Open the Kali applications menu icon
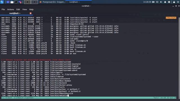This screenshot has width=180, height=101. (x=2, y=2)
